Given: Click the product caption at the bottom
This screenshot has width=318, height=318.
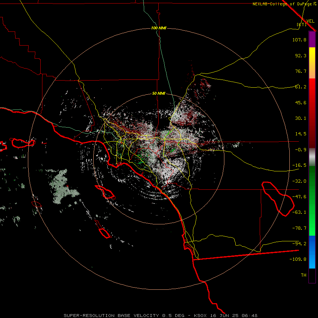Looking at the screenshot, I should point(160,316).
